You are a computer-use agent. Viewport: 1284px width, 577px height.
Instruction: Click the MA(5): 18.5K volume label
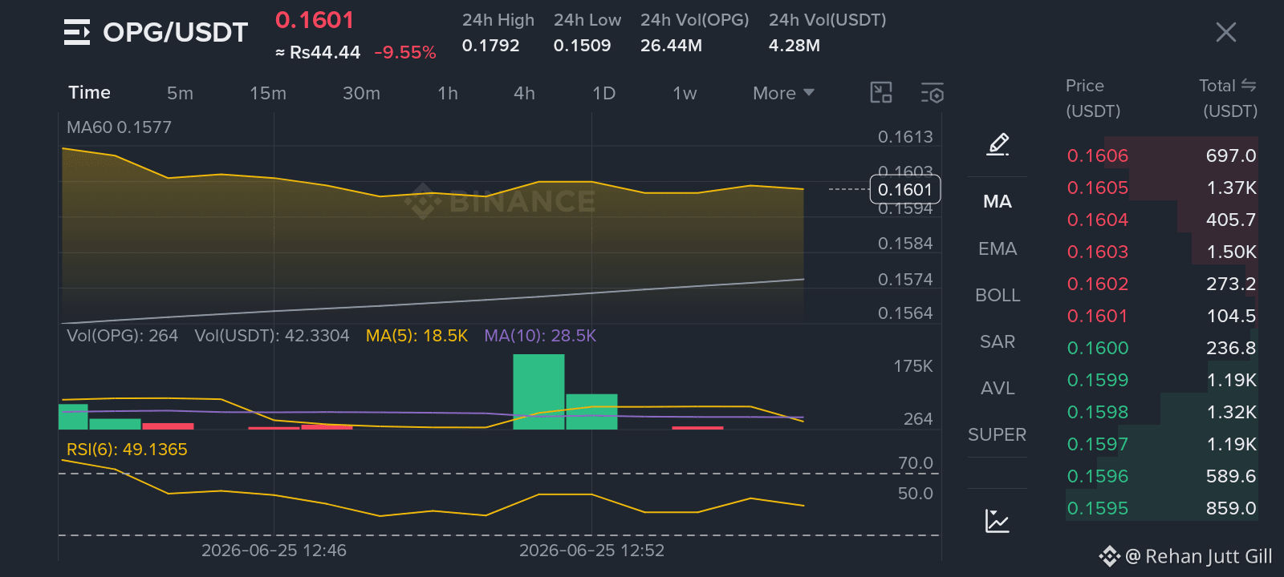(x=416, y=336)
